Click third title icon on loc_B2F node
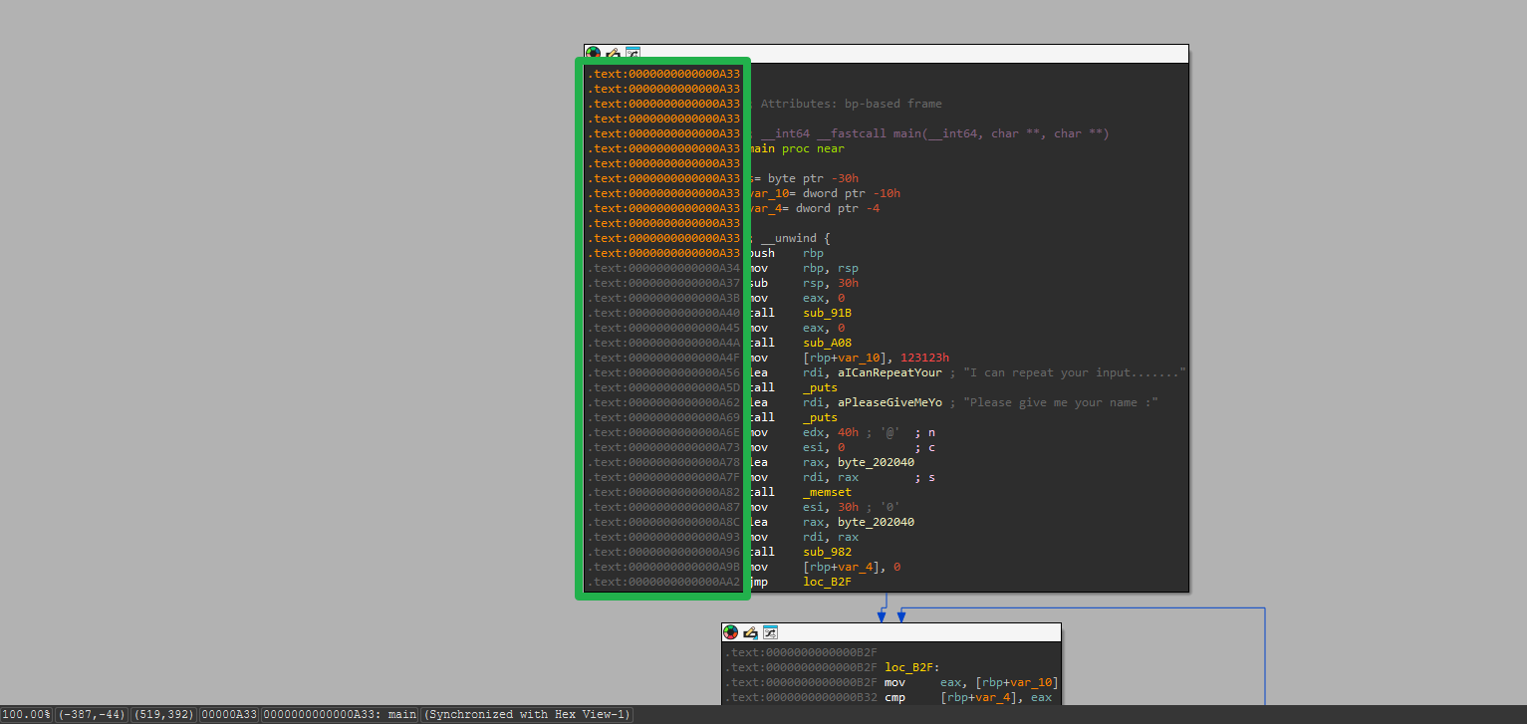This screenshot has height=724, width=1527. pyautogui.click(x=770, y=632)
